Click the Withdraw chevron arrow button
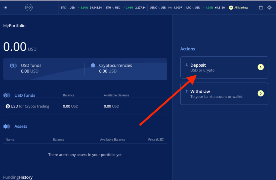The height and width of the screenshot is (180, 276). 261,93
